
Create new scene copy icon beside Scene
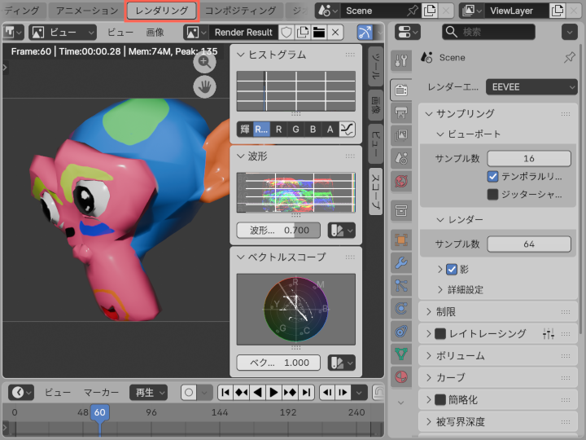tap(430, 11)
